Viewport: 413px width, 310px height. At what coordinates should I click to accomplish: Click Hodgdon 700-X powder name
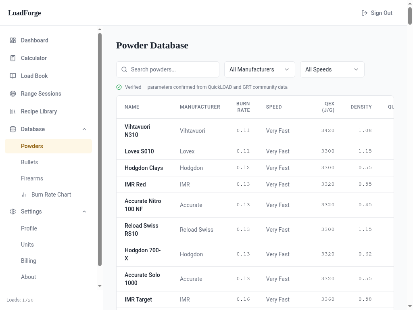[x=142, y=254]
